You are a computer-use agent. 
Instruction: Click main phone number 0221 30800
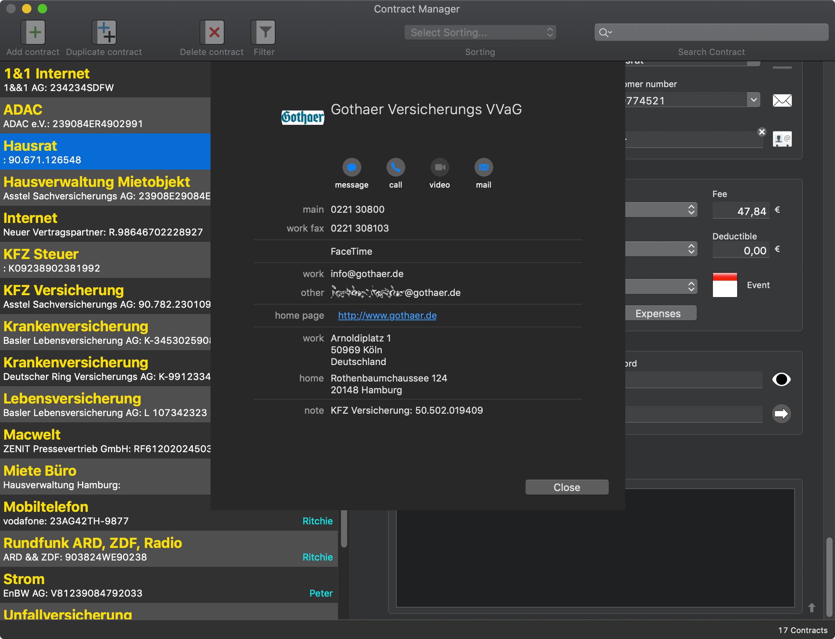357,210
